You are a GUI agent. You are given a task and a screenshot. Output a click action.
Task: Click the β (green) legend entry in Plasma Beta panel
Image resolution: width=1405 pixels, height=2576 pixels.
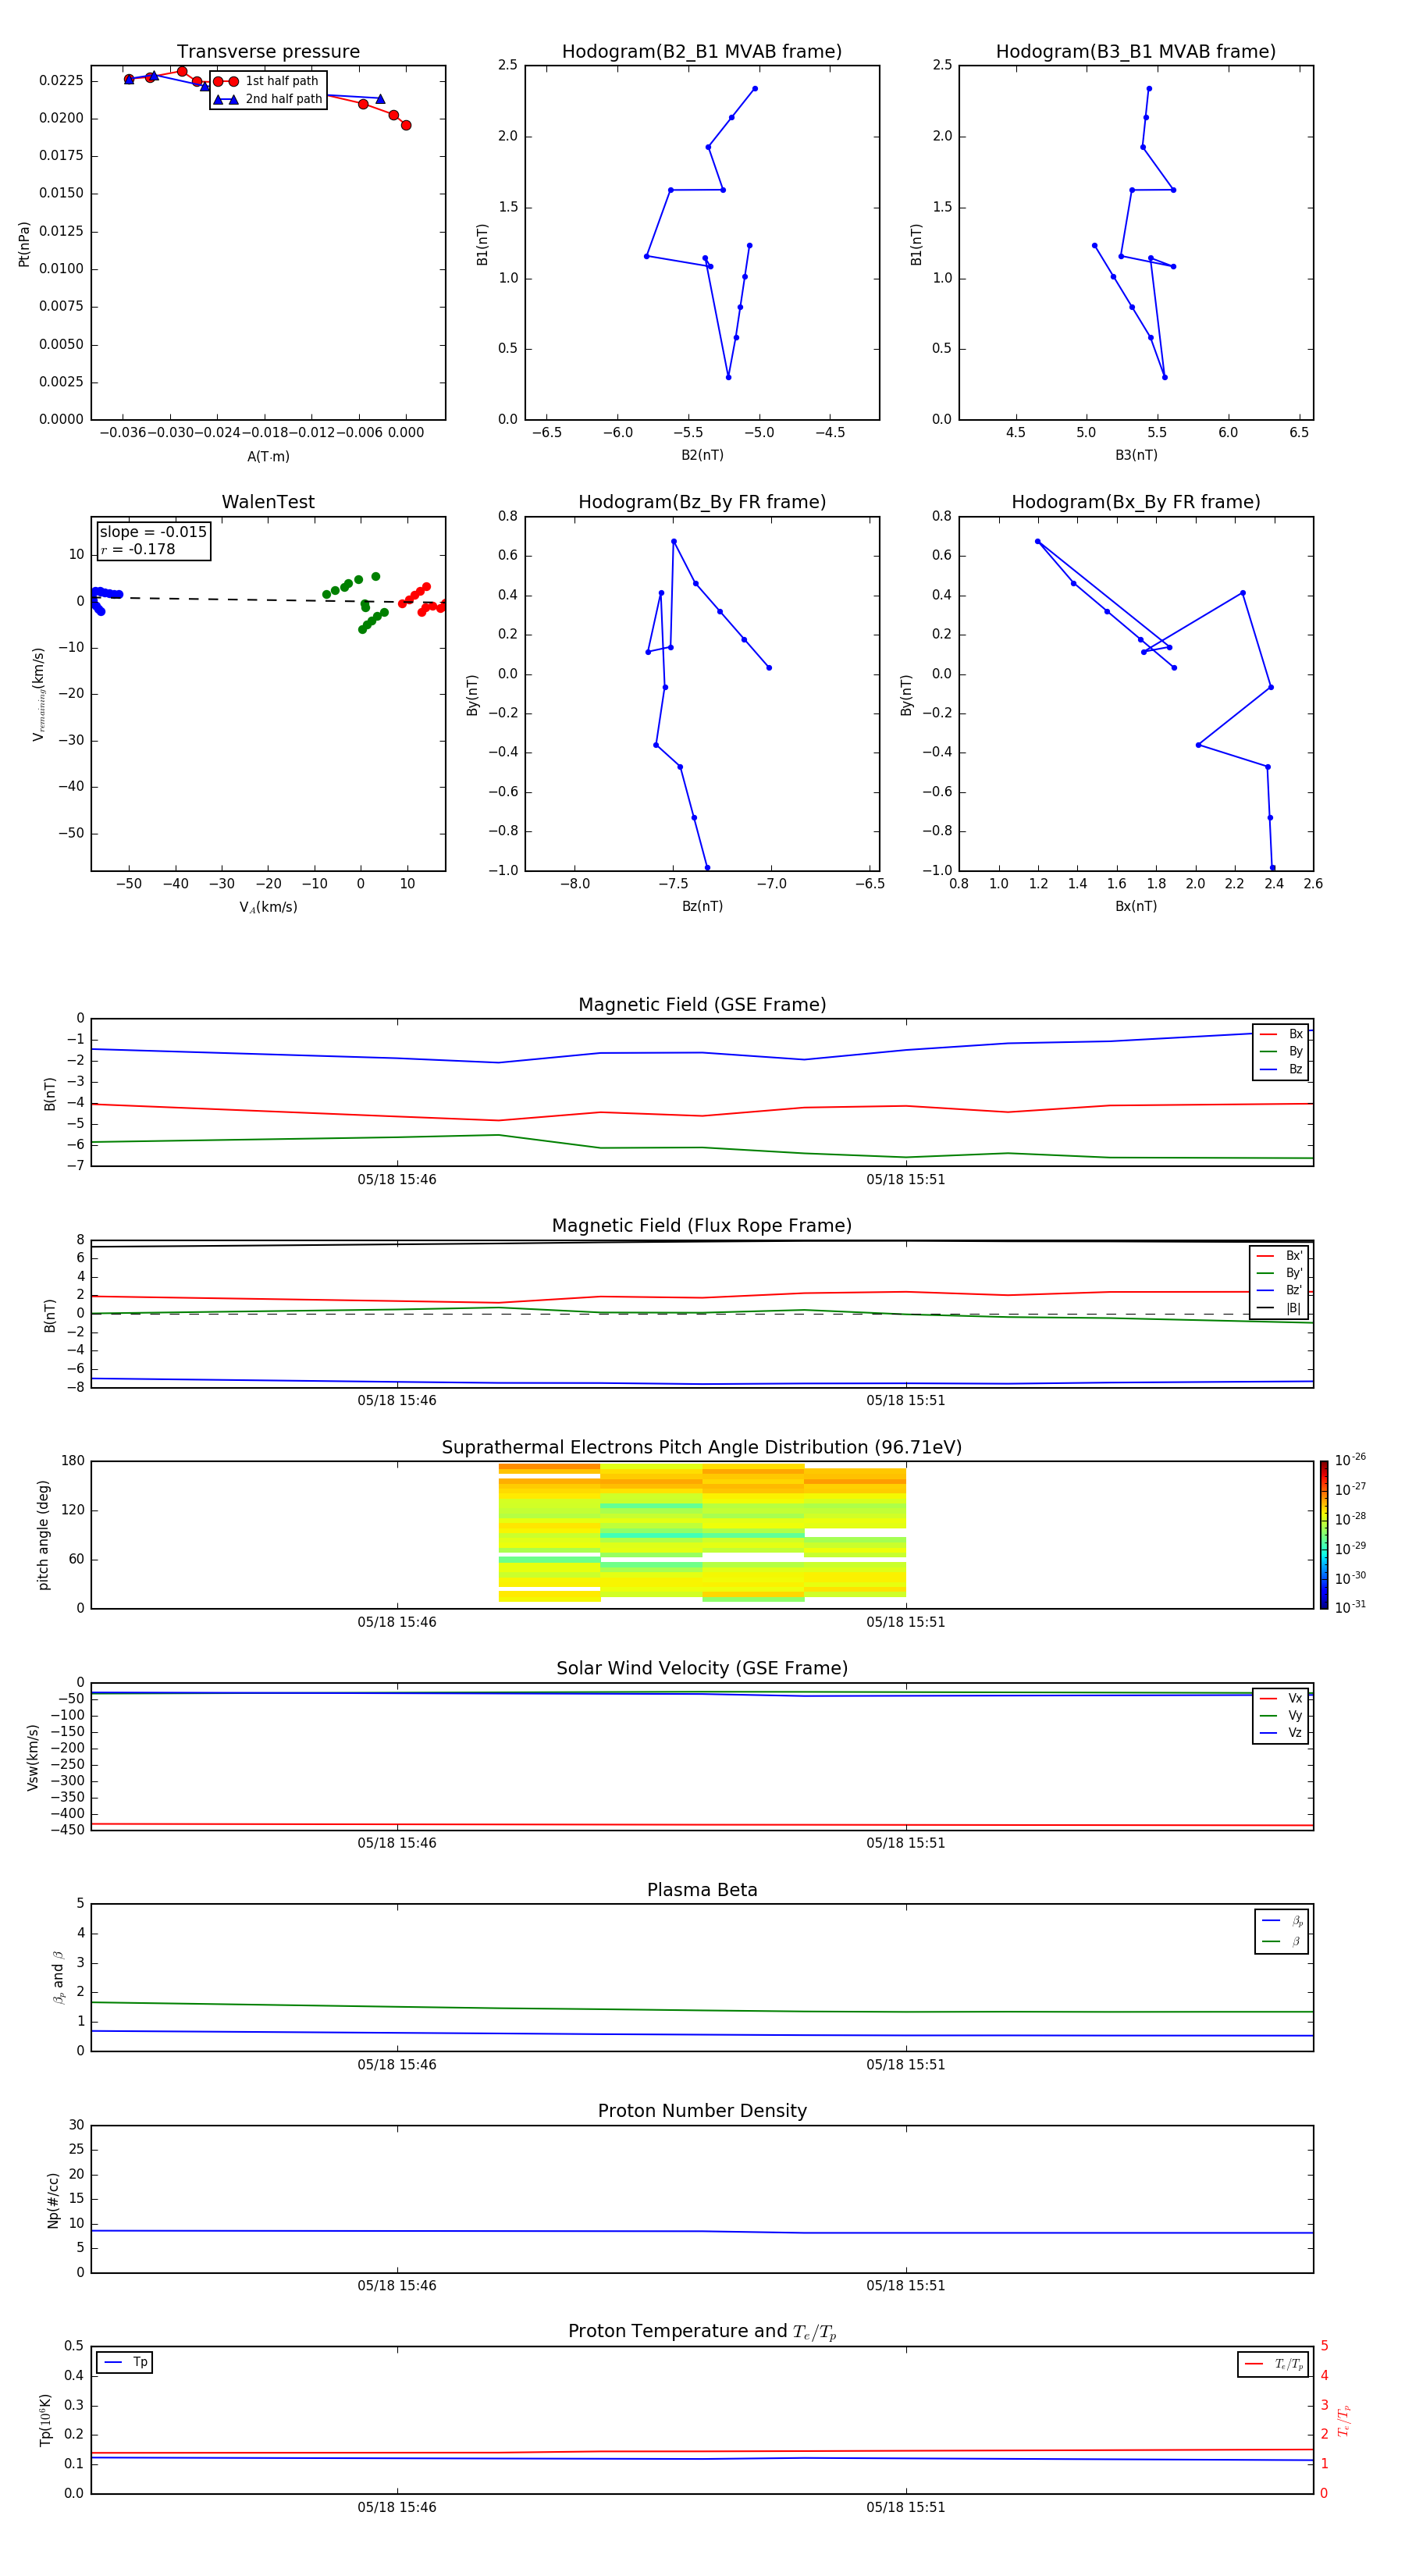click(x=1282, y=1941)
